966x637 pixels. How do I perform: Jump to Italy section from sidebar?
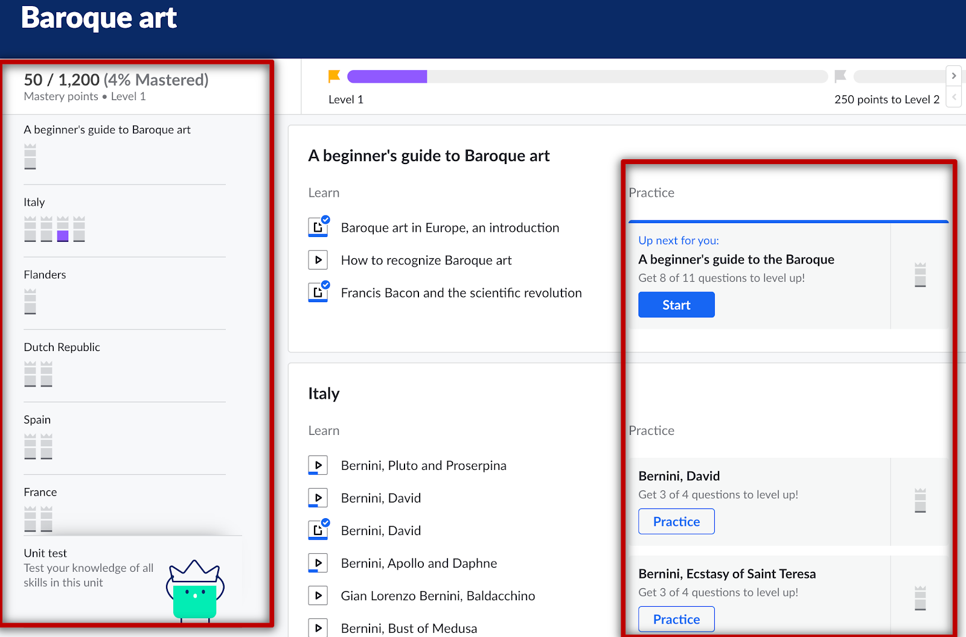click(x=34, y=202)
